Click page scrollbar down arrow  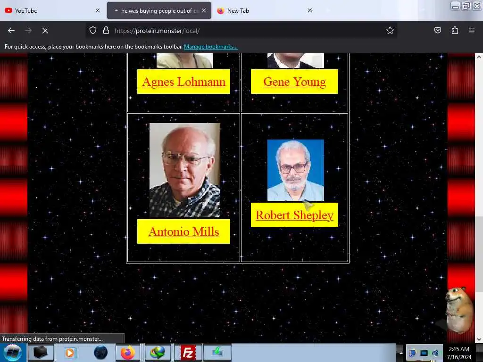click(479, 339)
